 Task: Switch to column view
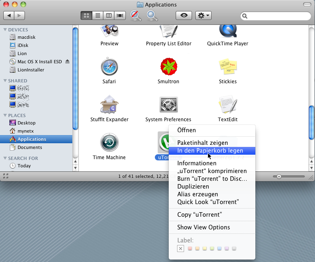pyautogui.click(x=109, y=16)
